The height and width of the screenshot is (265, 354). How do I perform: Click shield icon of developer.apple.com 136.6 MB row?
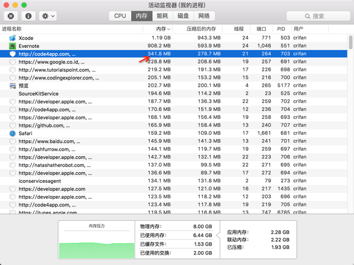click(13, 173)
